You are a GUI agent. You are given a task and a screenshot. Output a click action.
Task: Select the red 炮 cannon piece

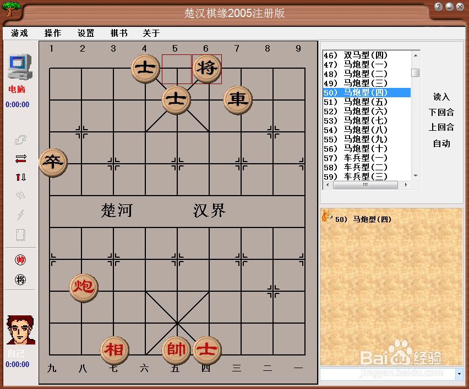84,288
